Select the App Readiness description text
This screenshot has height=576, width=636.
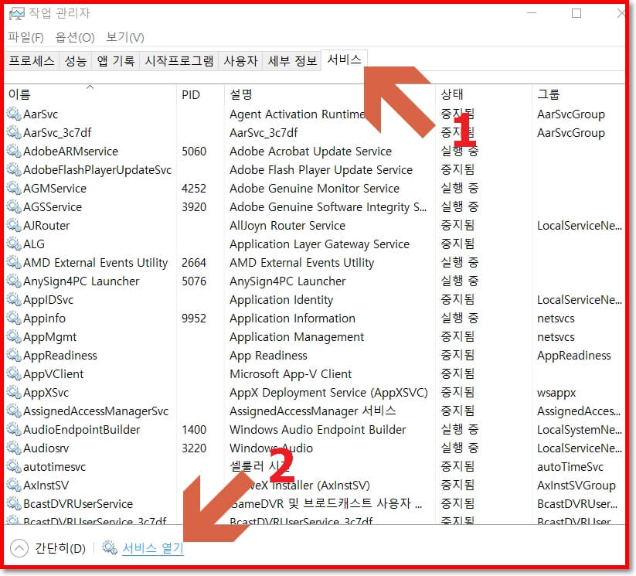pos(268,356)
